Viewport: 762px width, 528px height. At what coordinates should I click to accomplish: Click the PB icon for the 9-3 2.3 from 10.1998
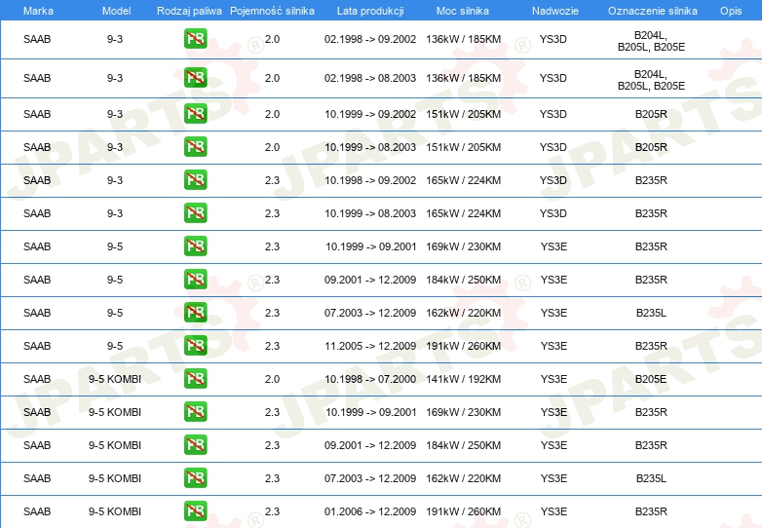[195, 180]
